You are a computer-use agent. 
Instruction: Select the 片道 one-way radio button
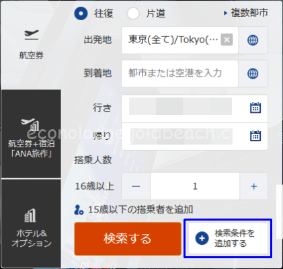[x=133, y=13]
